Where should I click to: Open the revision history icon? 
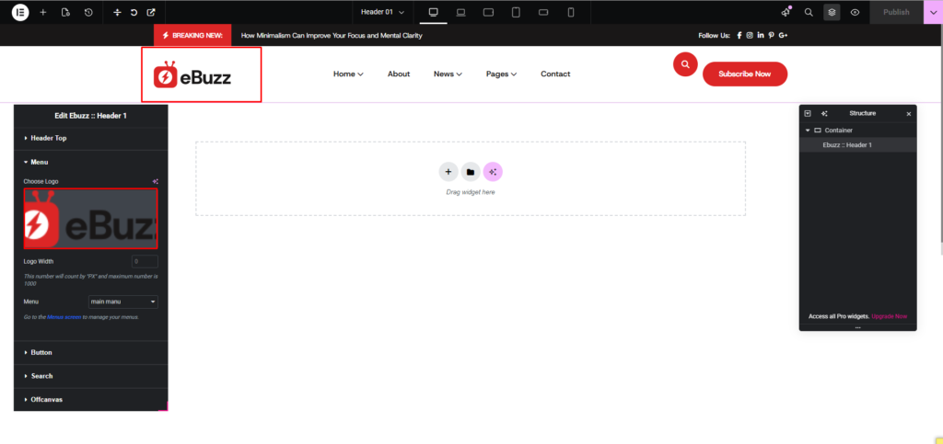[88, 12]
